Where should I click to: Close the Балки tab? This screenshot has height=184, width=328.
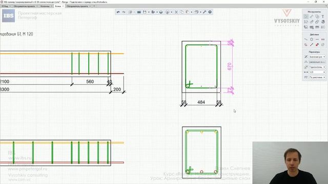coord(63,6)
